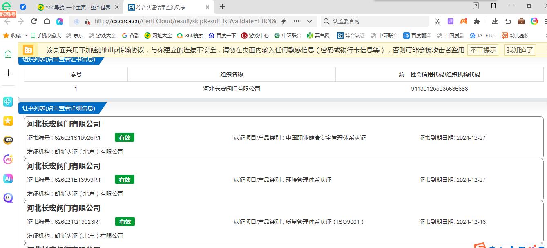Open sidebar blue AI icon
Image resolution: width=547 pixels, height=248 pixels.
point(8,179)
